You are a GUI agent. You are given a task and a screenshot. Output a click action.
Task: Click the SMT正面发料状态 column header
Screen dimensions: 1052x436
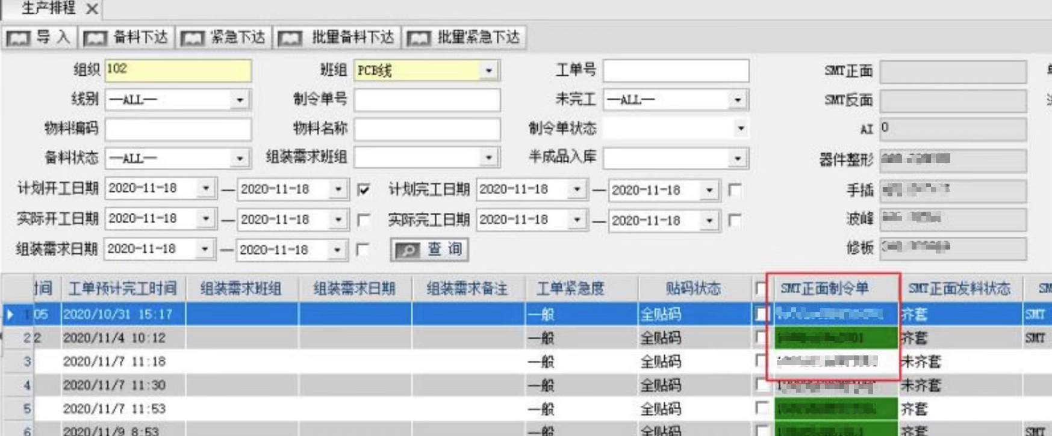960,289
